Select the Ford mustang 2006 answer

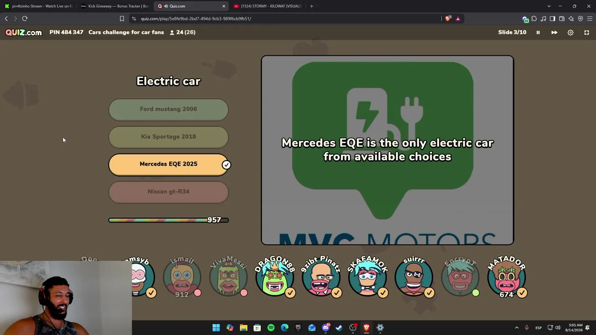(x=169, y=109)
